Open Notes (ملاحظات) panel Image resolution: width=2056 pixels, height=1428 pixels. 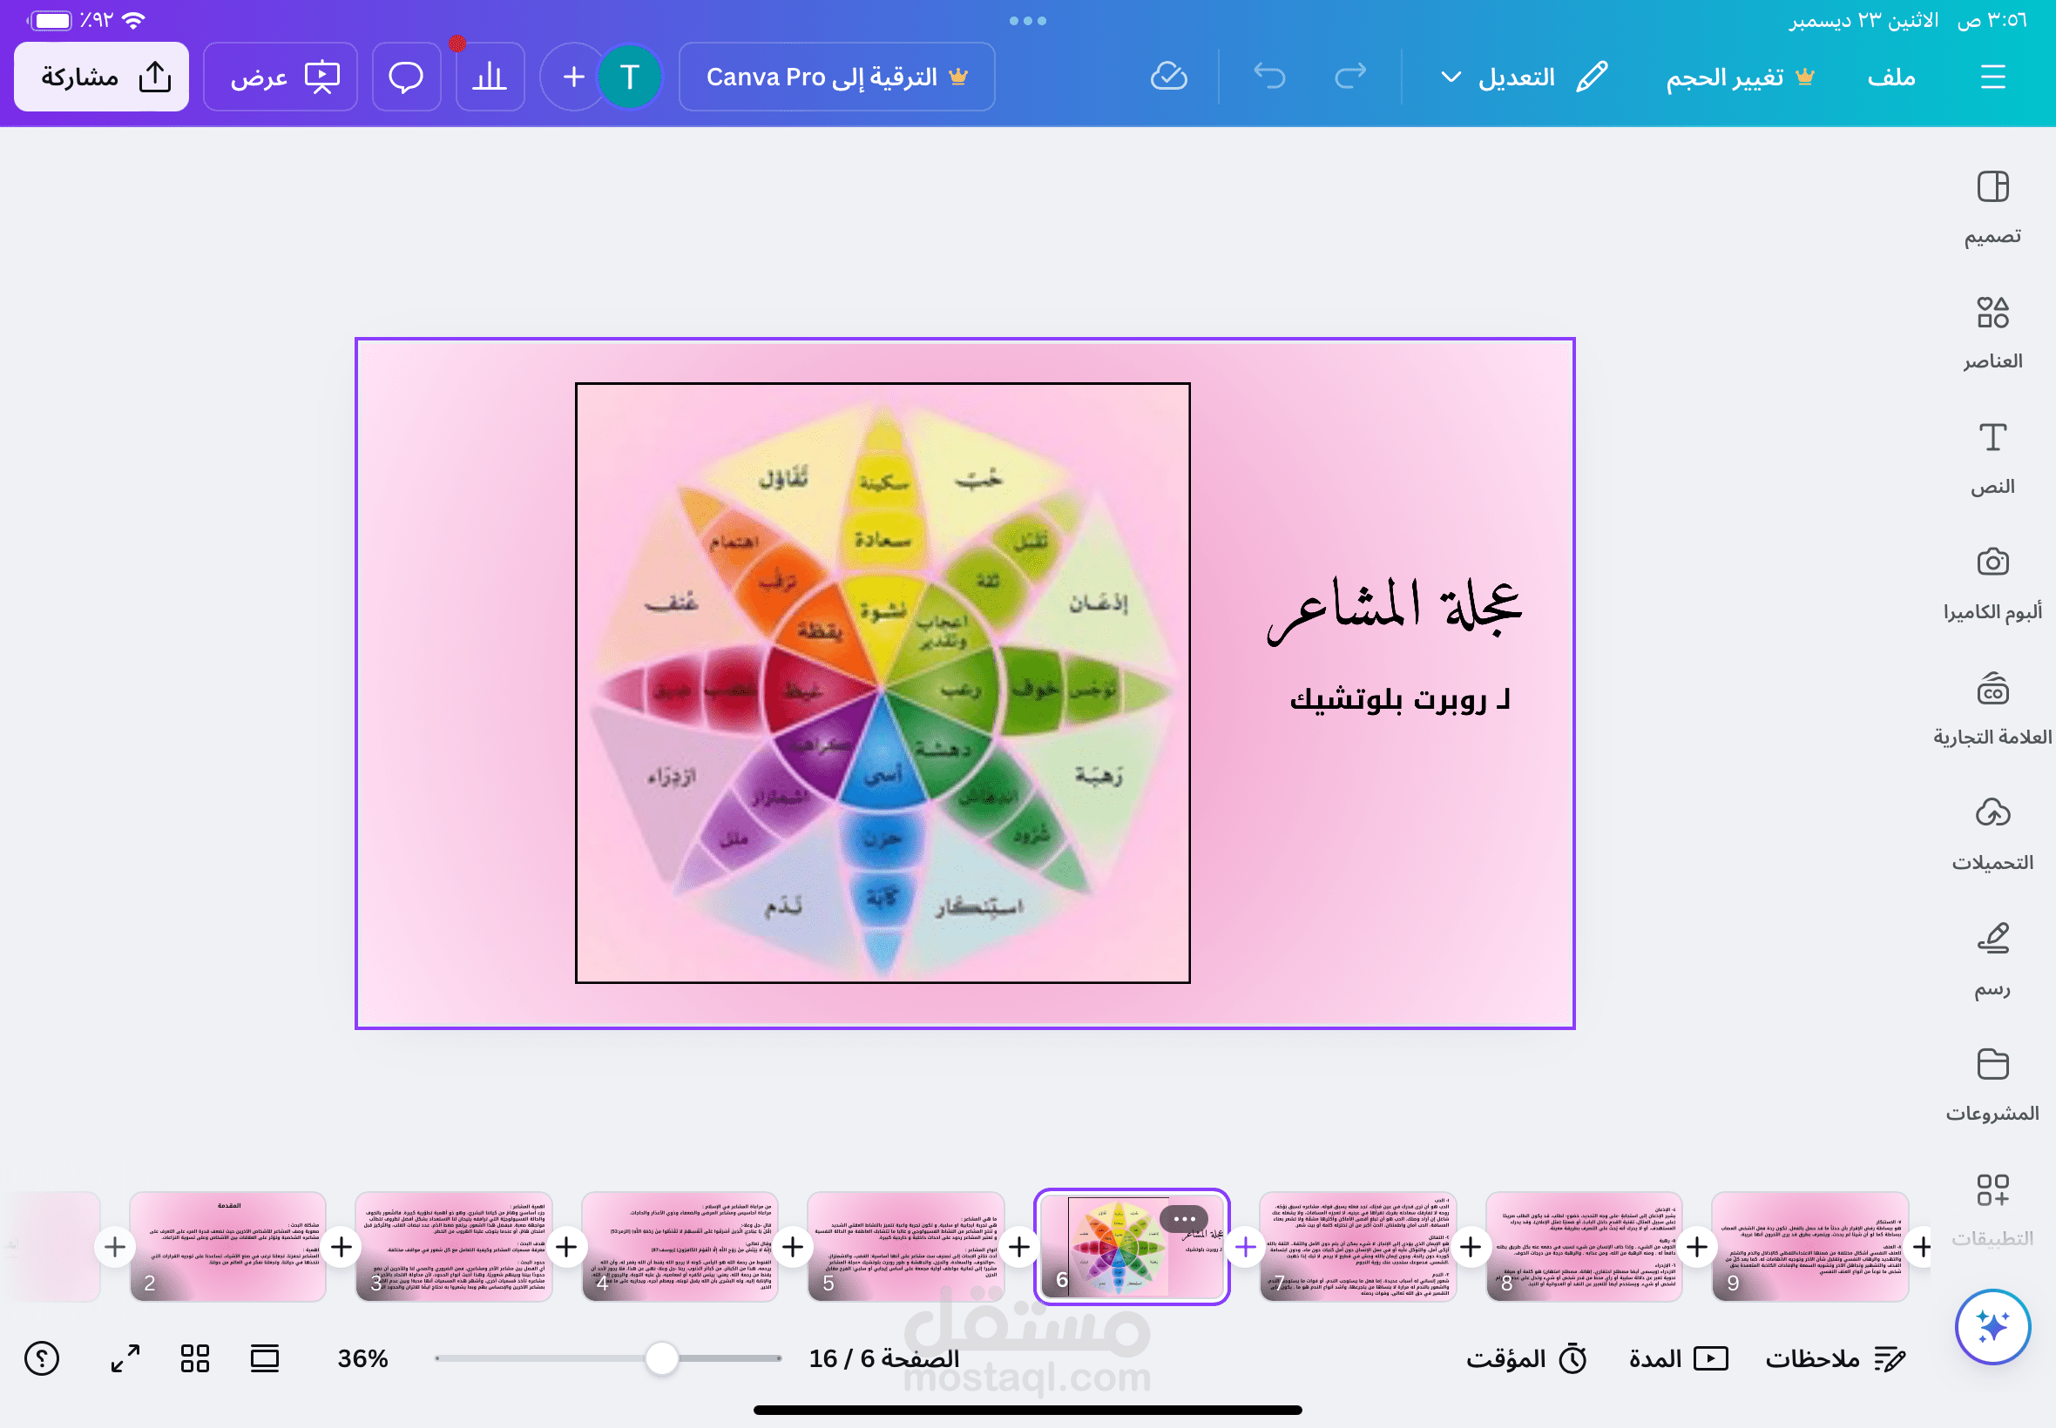coord(1835,1358)
